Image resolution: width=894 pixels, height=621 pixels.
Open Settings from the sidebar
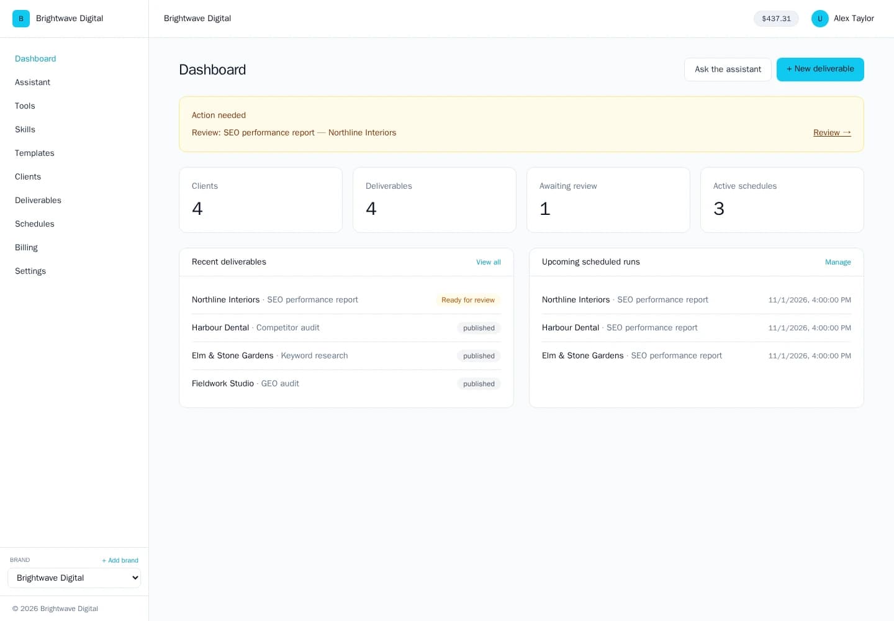coord(30,271)
